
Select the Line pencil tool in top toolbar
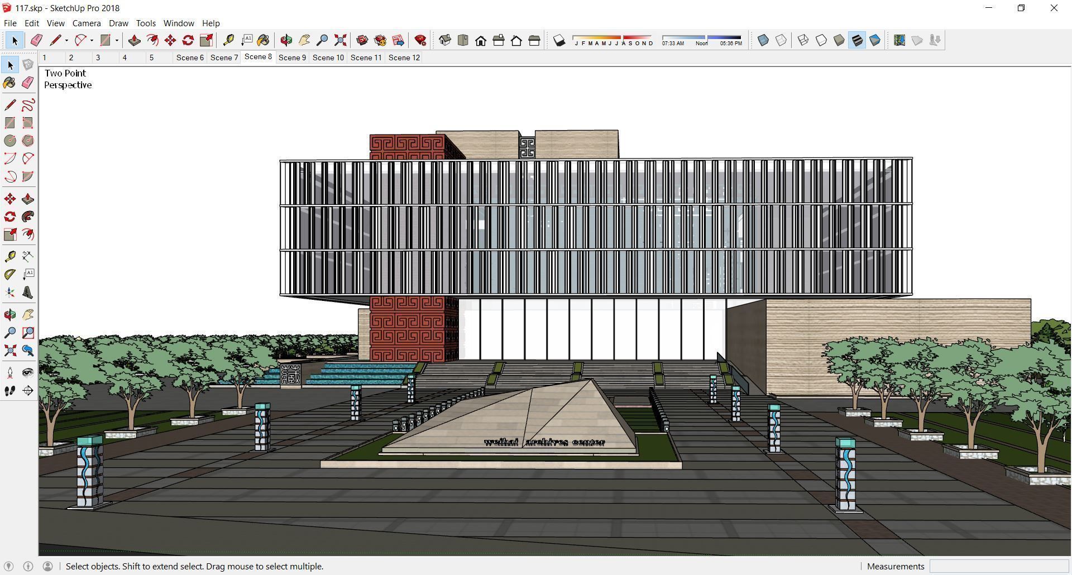pyautogui.click(x=55, y=40)
